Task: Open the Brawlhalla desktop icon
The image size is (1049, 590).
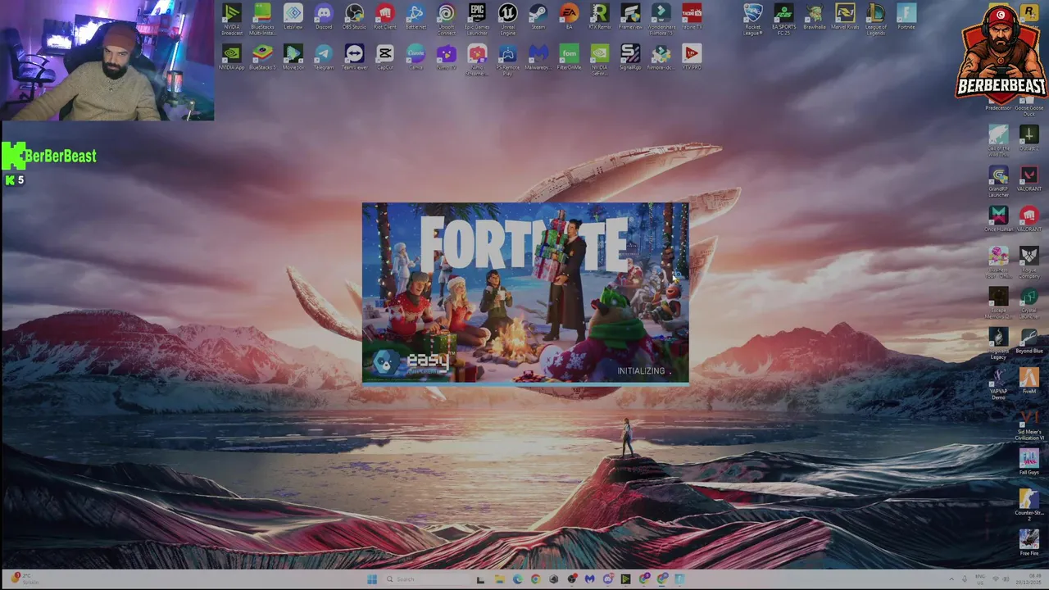Action: tap(815, 17)
